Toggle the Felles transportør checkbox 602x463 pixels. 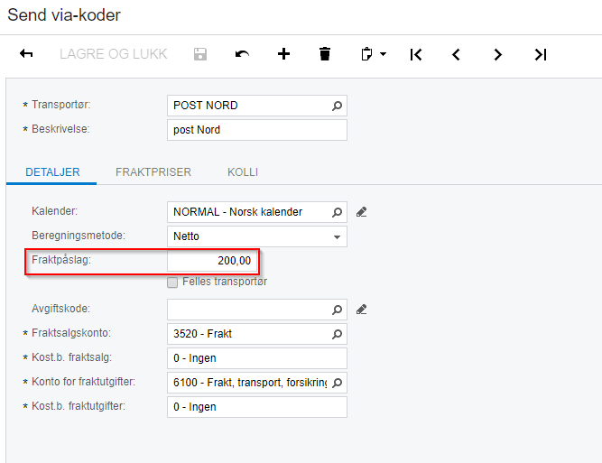pos(172,282)
